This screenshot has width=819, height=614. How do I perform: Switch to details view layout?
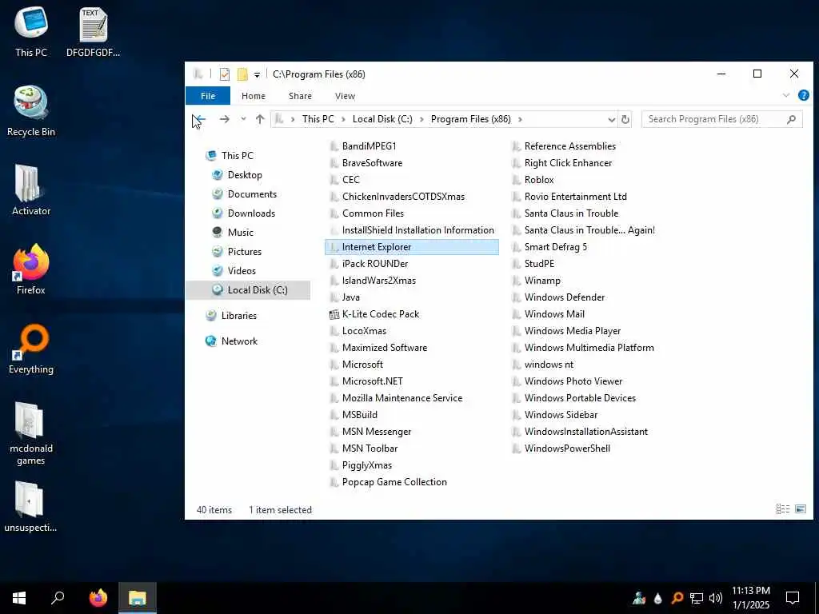coord(782,508)
